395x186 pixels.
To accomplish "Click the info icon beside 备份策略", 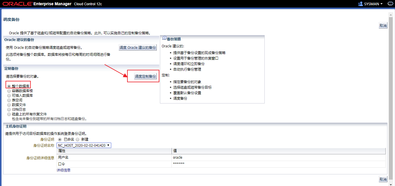I will point(165,38).
